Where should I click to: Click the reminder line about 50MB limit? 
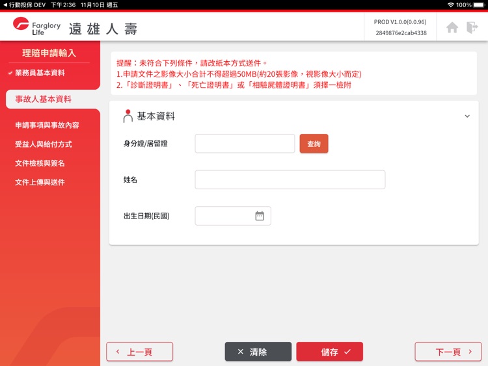(x=239, y=74)
